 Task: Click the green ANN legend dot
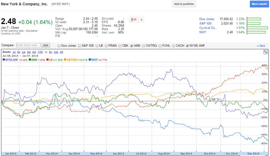tap(30, 60)
